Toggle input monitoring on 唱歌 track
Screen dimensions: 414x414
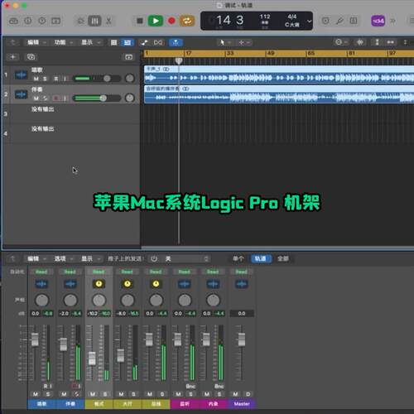(x=65, y=79)
